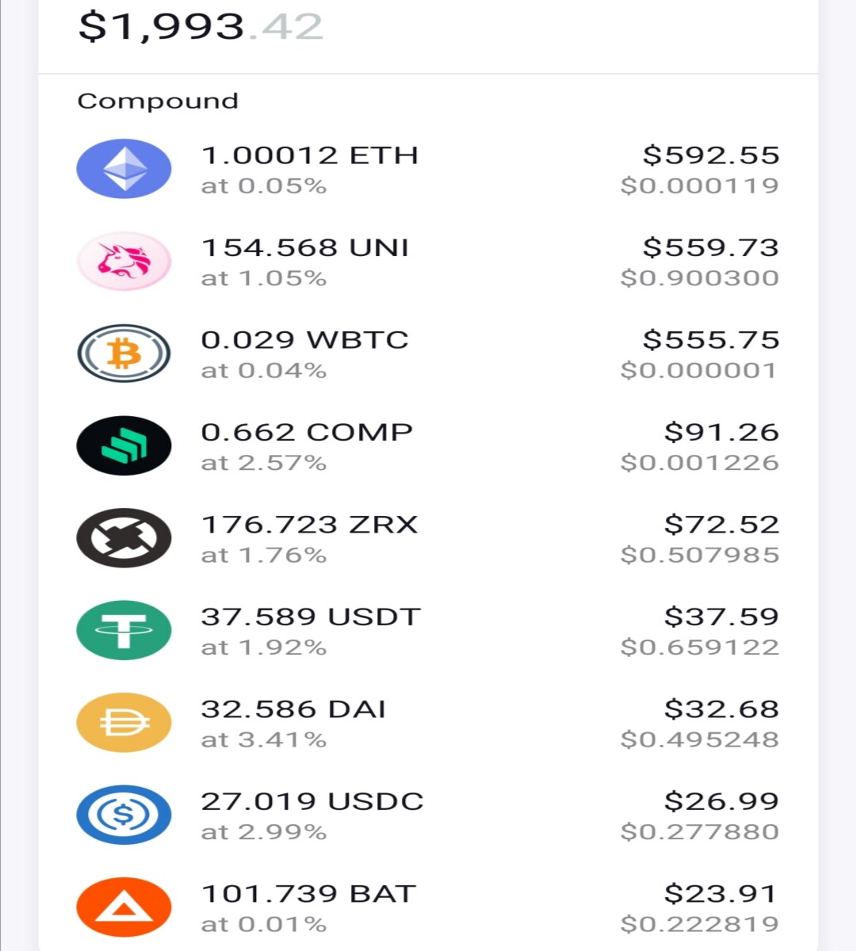Open the 101.739 BAT holding
The height and width of the screenshot is (951, 856).
(x=308, y=894)
